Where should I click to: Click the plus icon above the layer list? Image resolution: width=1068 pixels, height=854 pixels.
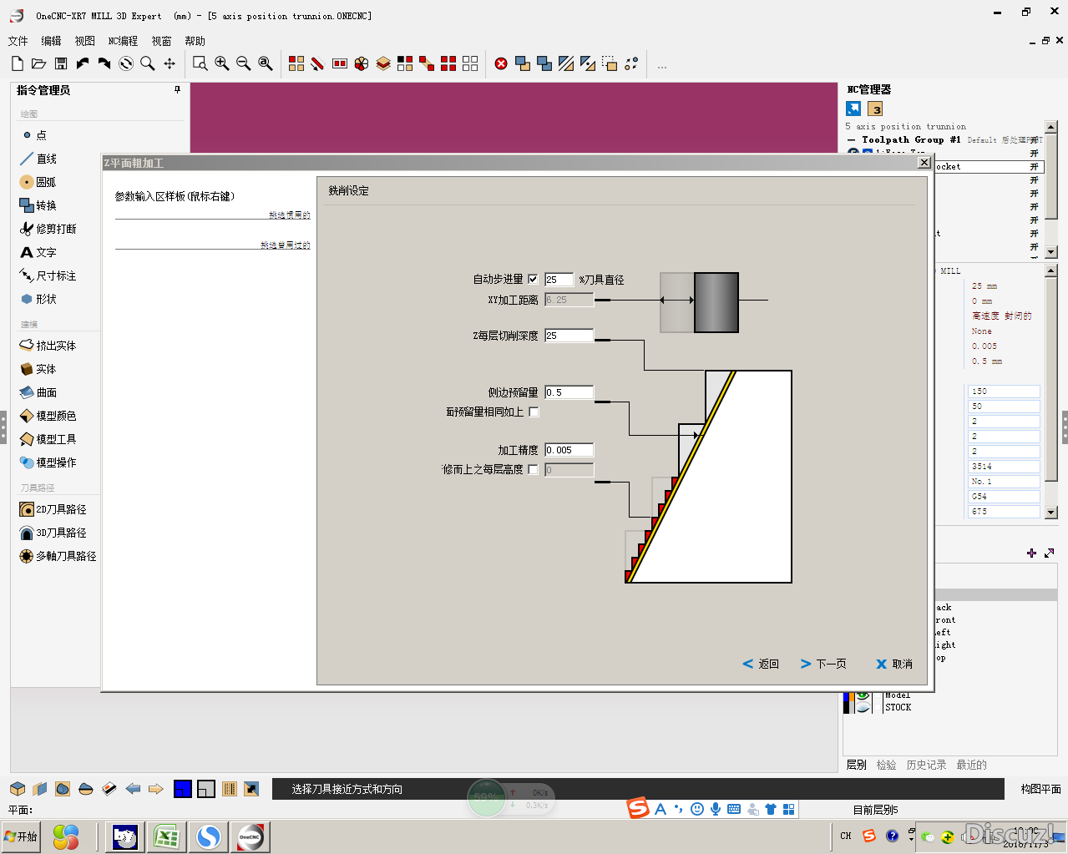click(x=1031, y=553)
